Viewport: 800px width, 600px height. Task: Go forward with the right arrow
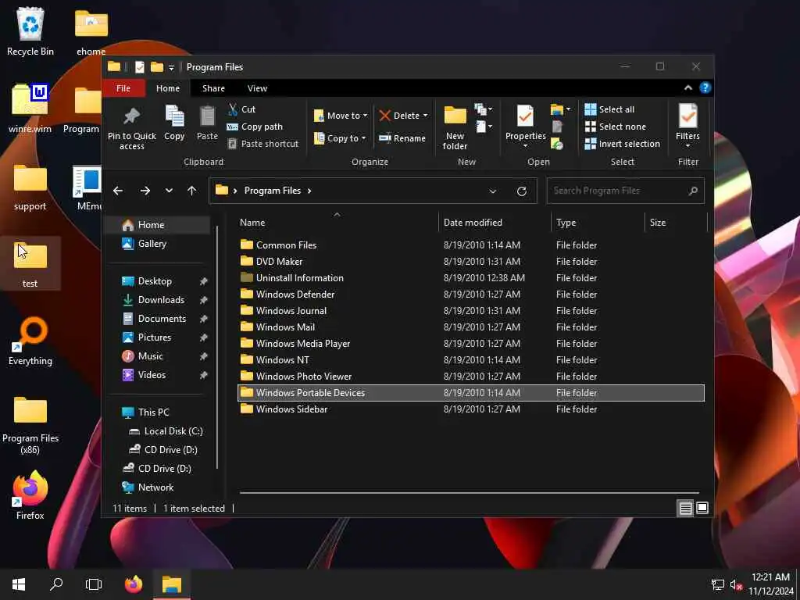145,191
